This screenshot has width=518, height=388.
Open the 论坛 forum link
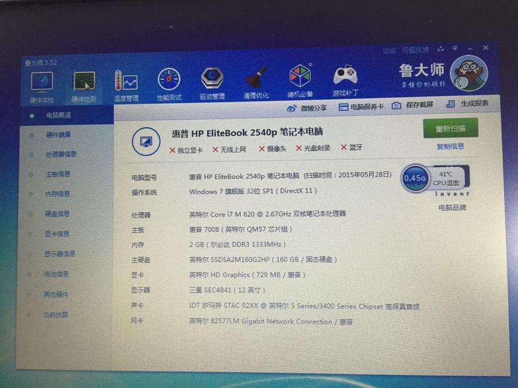pos(390,51)
